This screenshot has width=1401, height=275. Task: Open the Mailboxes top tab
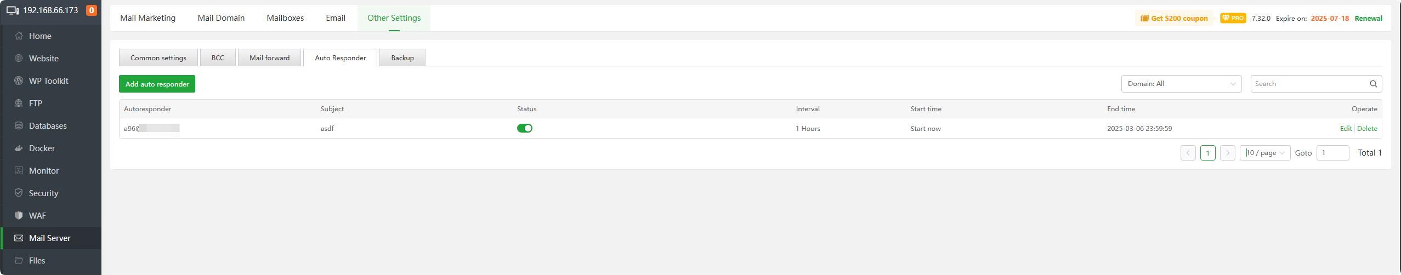coord(285,18)
